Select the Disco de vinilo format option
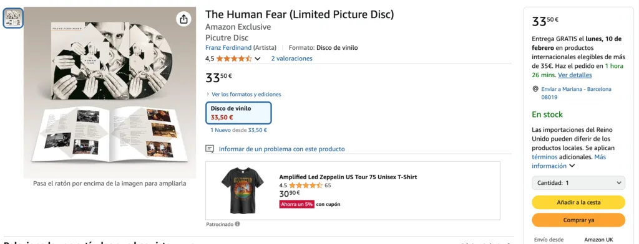The image size is (639, 244). click(x=239, y=113)
